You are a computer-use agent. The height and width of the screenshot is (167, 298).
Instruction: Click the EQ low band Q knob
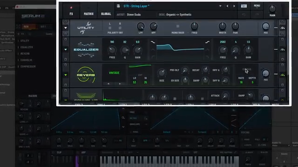point(125,50)
